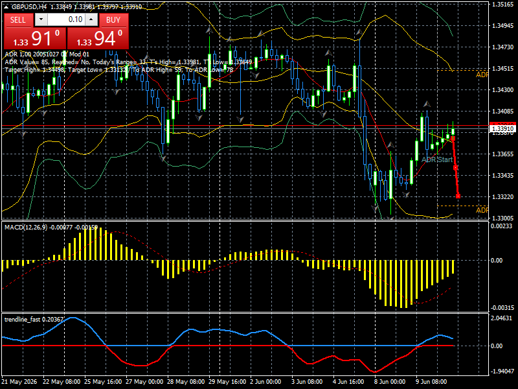This screenshot has height=389, width=518.
Task: Select top red square handle of trendline
Action: point(453,138)
